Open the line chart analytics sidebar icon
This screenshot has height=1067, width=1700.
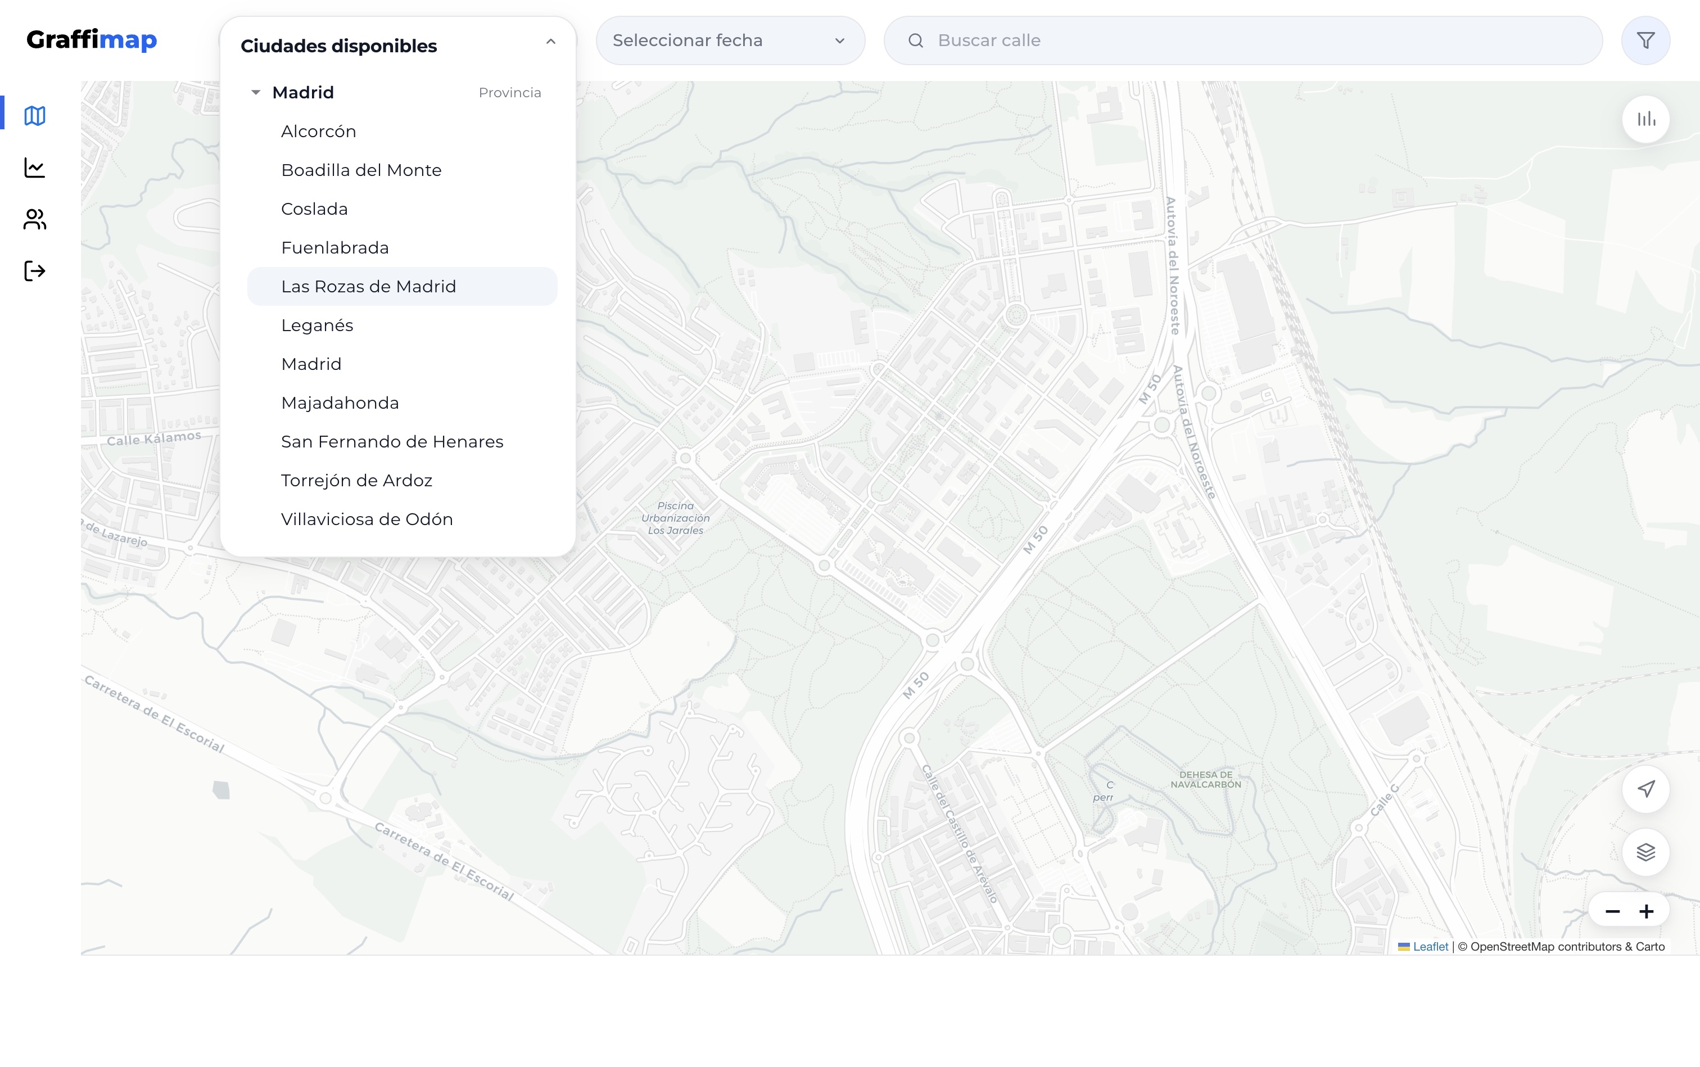35,168
